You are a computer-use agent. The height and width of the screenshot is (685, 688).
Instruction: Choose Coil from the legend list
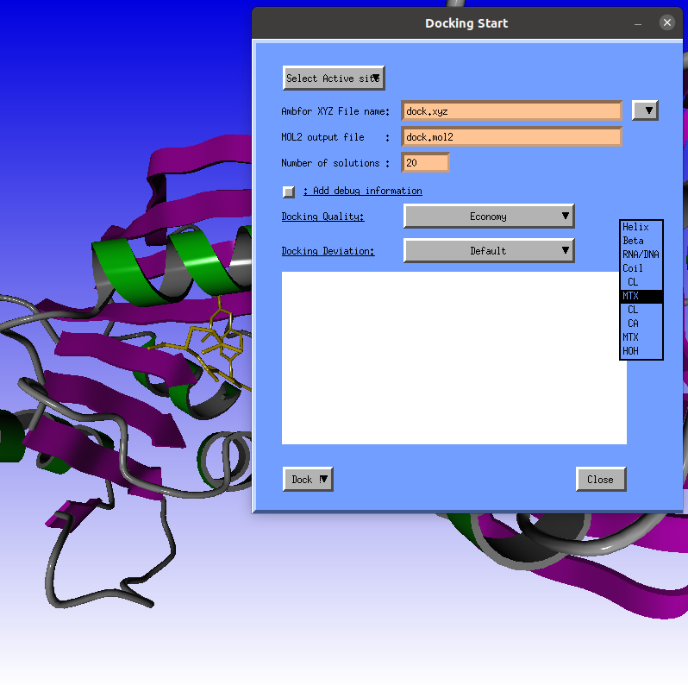pyautogui.click(x=633, y=268)
